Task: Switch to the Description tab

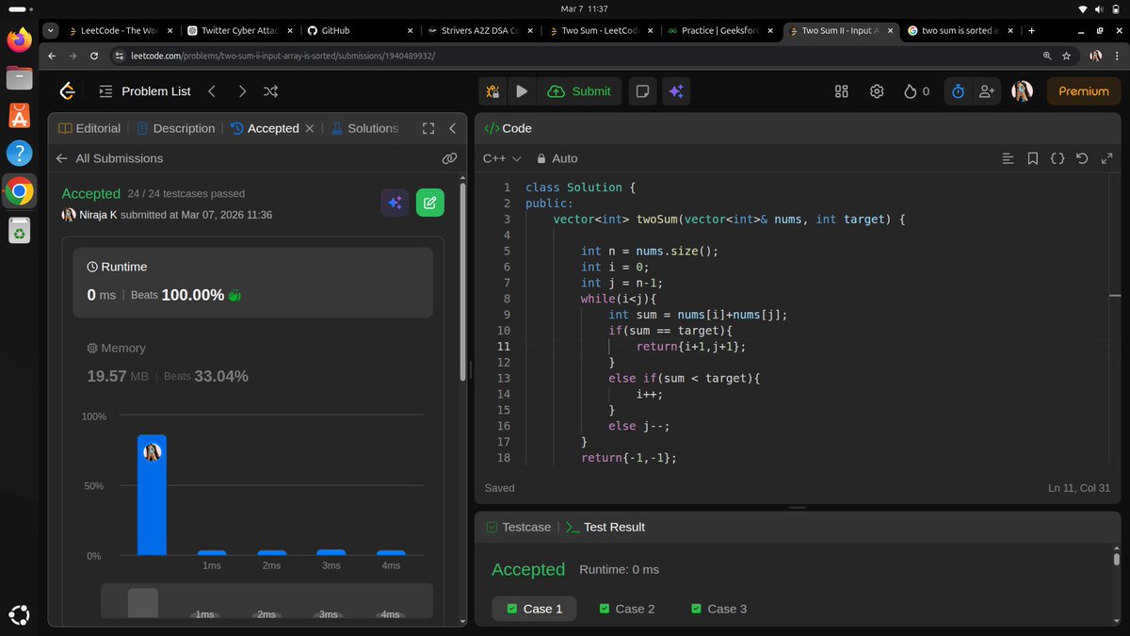Action: [175, 128]
